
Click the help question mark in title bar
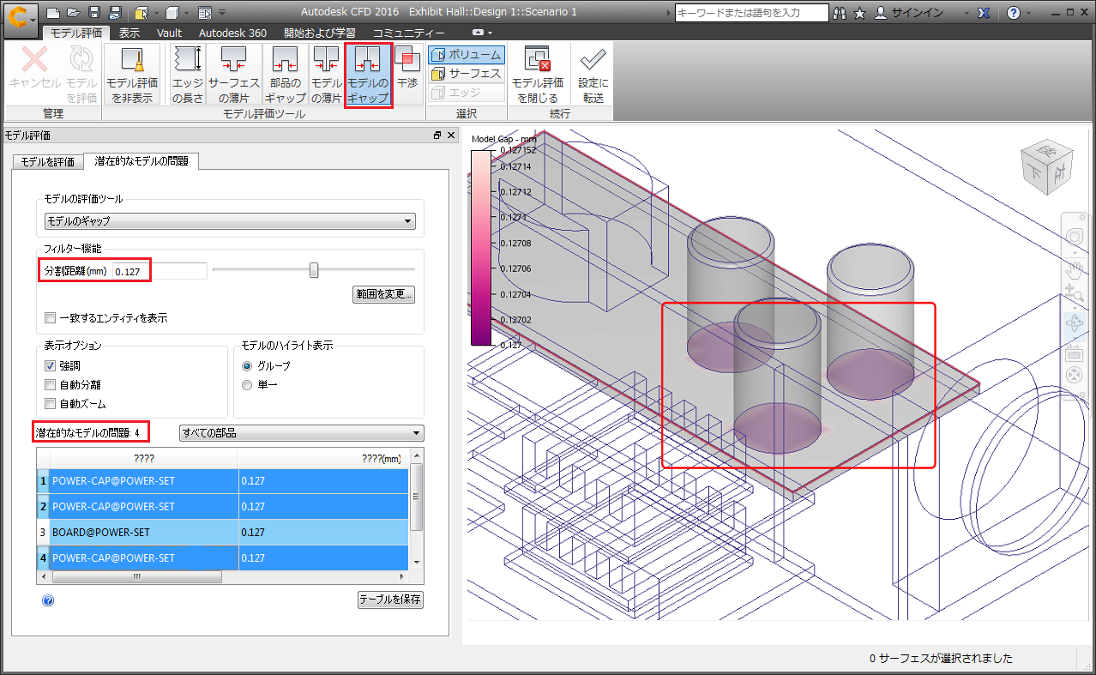pos(1014,13)
